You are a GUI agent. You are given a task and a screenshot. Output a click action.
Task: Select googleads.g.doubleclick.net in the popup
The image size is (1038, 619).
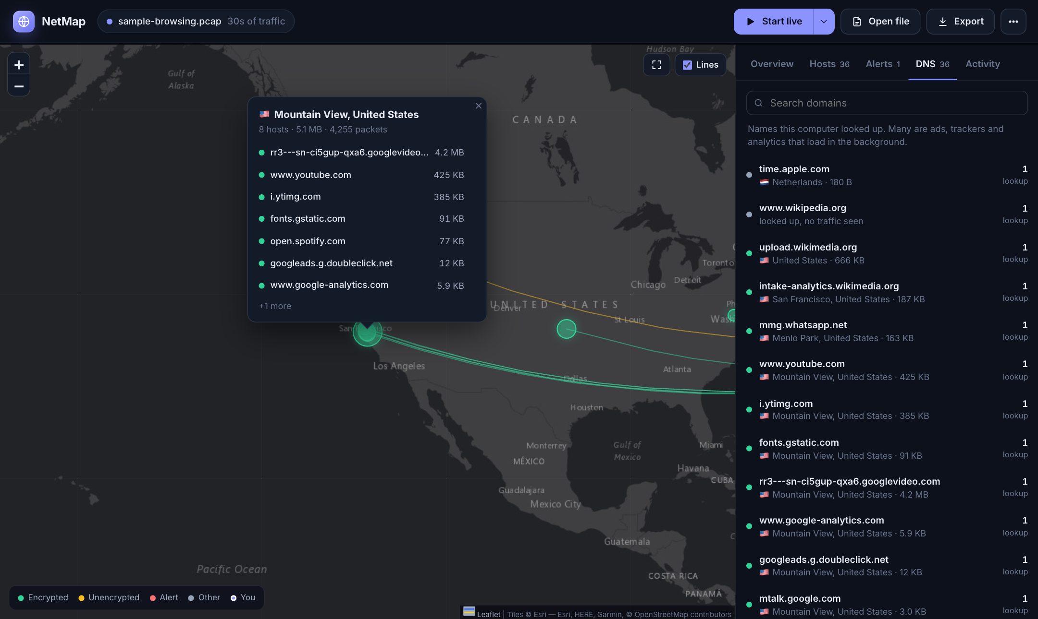pos(361,263)
